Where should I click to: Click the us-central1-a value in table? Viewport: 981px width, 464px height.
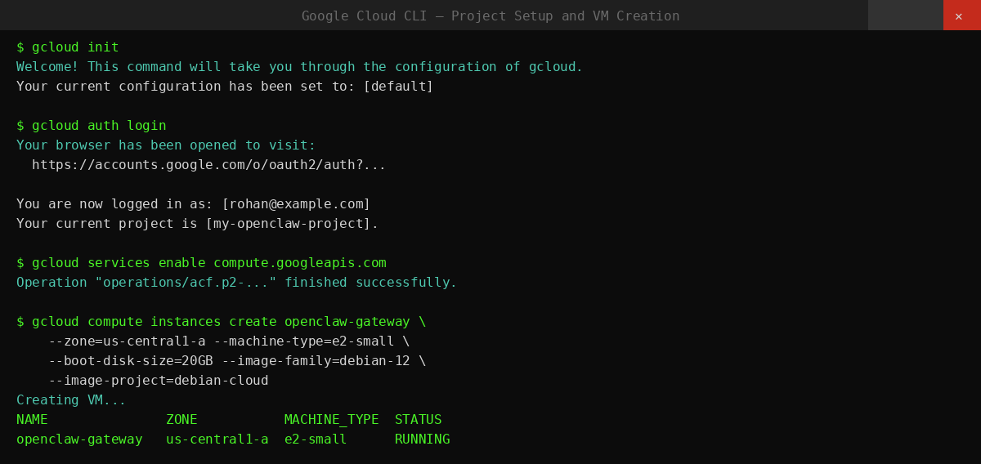tap(217, 439)
